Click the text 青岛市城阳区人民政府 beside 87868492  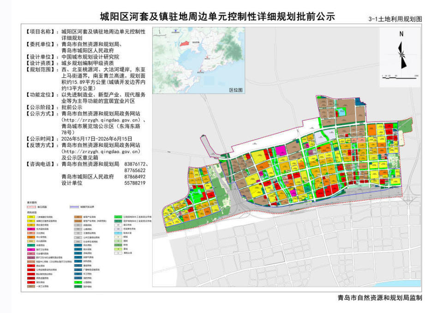pyautogui.click(x=88, y=177)
